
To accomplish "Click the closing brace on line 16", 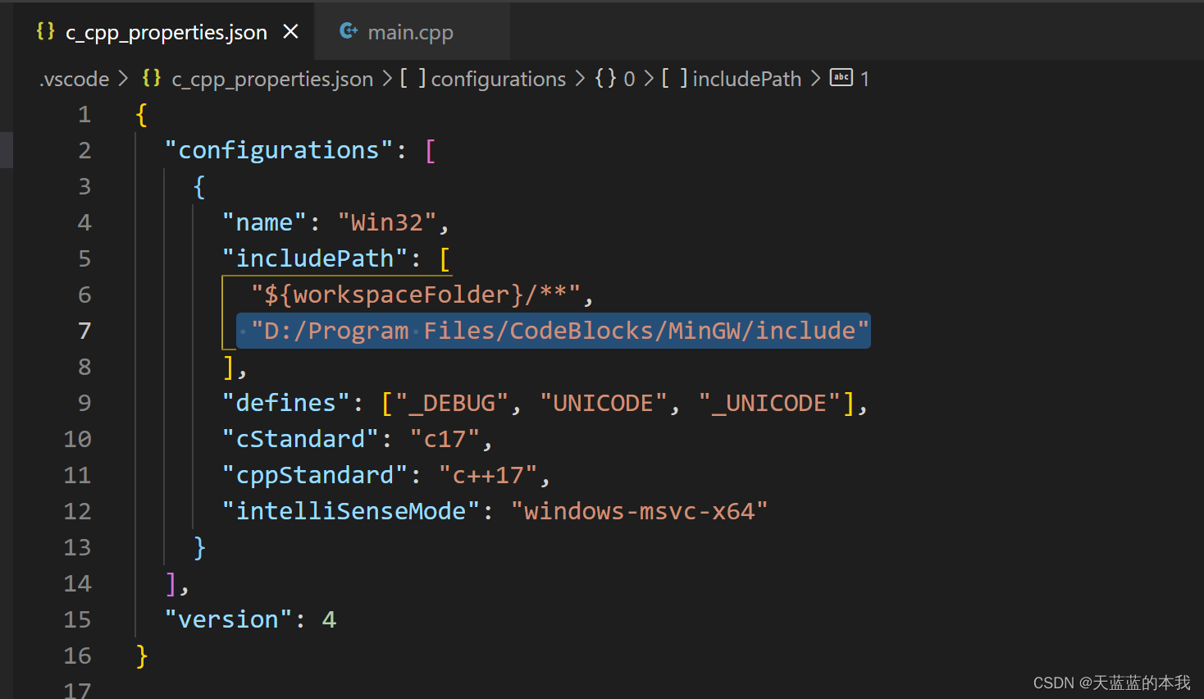I will click(x=142, y=656).
